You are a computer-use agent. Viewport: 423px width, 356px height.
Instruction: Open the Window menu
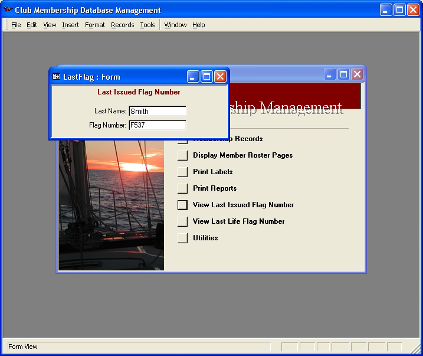click(175, 25)
